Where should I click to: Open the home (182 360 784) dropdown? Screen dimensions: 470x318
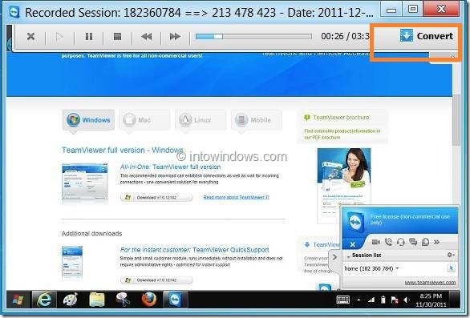pos(397,268)
